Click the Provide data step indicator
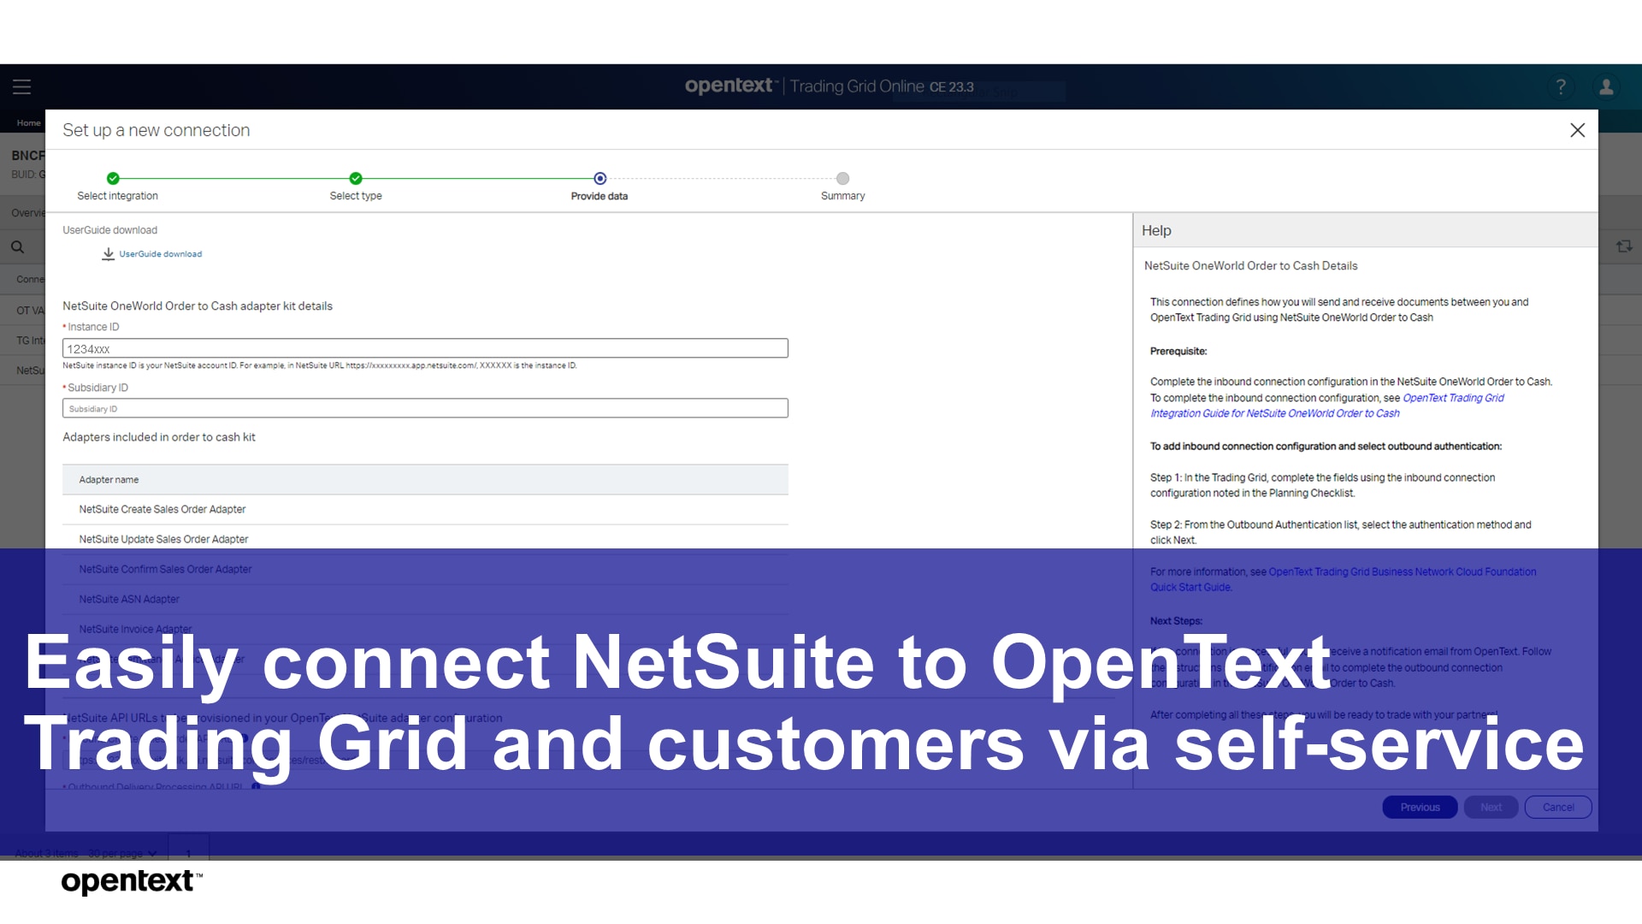The width and height of the screenshot is (1642, 924). pos(600,179)
